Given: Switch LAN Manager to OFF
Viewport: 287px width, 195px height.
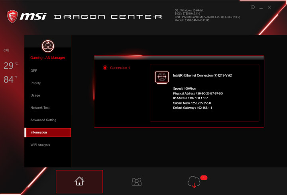Looking at the screenshot, I should pos(33,71).
